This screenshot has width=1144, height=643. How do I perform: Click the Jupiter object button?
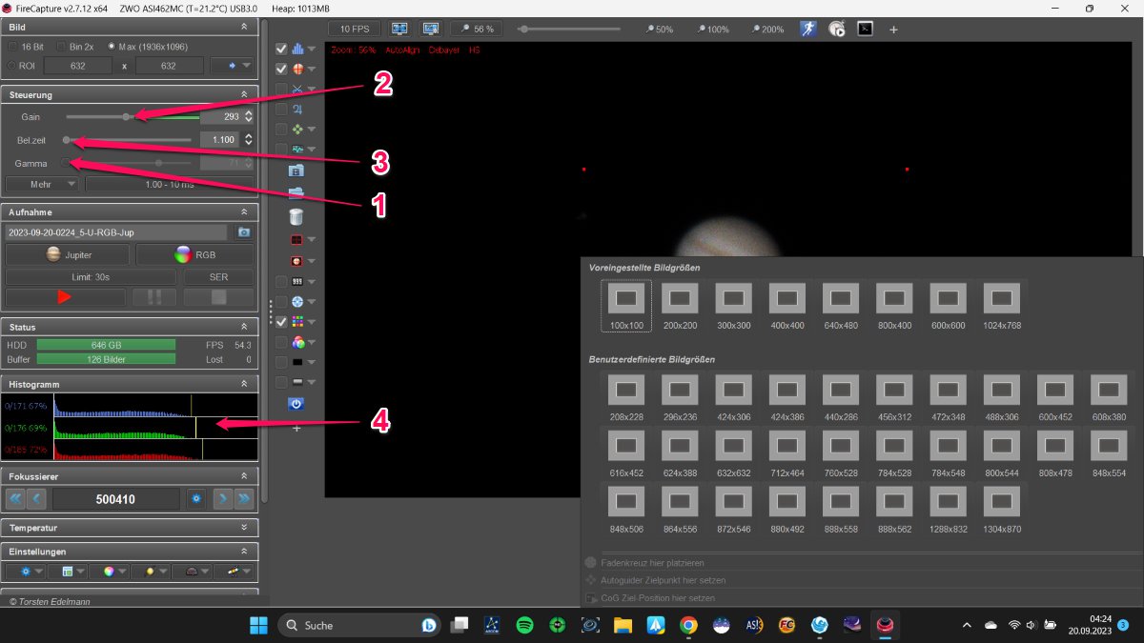pyautogui.click(x=69, y=254)
